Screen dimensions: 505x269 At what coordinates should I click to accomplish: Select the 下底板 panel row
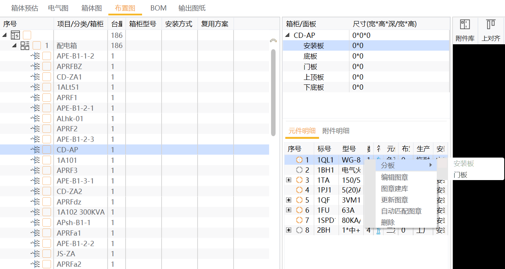pos(366,87)
